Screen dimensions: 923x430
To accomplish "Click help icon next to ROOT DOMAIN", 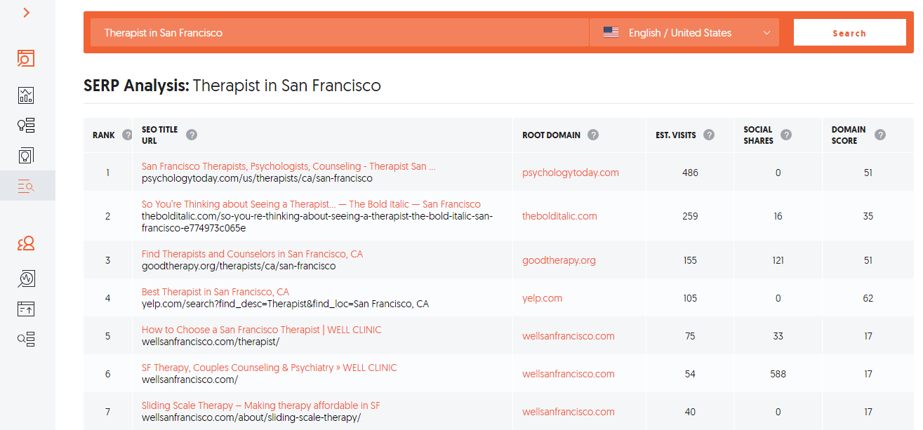I will tap(593, 135).
